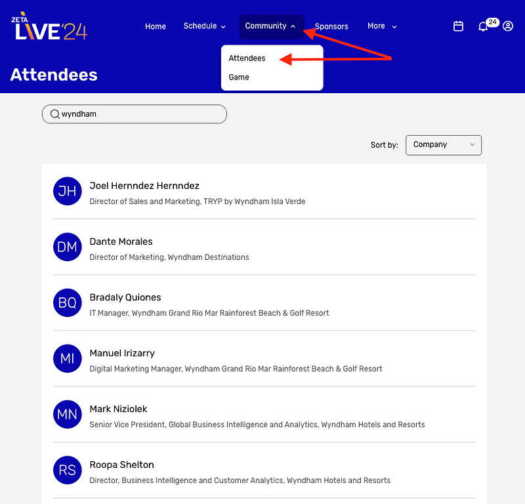Click the 'Sort by:' label

tap(384, 145)
